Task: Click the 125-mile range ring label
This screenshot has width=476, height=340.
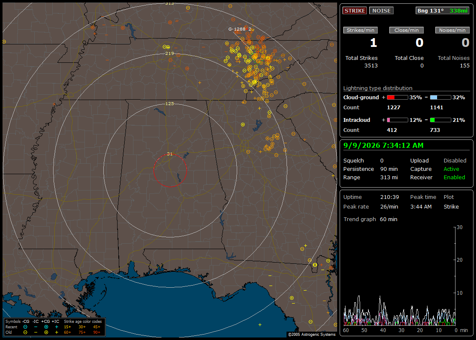Action: coord(170,103)
